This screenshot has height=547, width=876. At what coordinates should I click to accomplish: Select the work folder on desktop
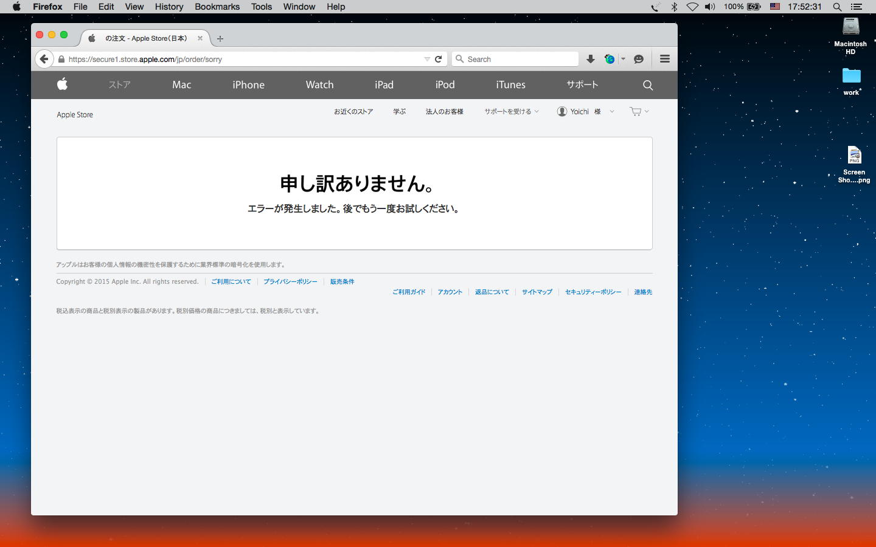(851, 81)
